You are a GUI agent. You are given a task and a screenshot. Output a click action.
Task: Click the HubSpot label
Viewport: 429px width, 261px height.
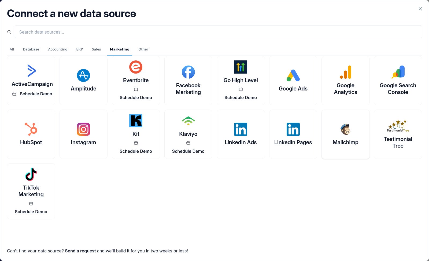point(31,142)
